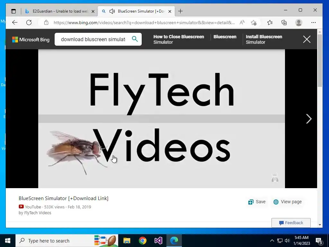
Task: Open the Favorites list
Action: (270, 23)
